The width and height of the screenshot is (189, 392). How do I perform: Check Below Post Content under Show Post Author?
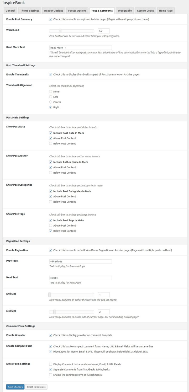click(51, 173)
